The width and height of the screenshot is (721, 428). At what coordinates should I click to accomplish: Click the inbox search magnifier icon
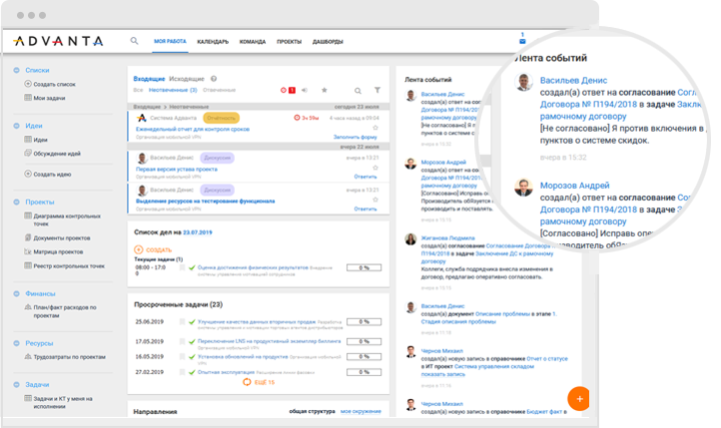(358, 91)
